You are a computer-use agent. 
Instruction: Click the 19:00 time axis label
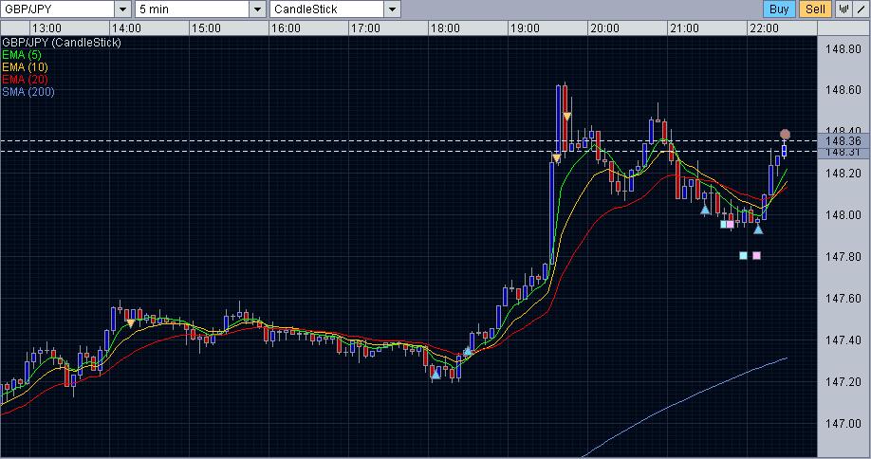pos(525,28)
